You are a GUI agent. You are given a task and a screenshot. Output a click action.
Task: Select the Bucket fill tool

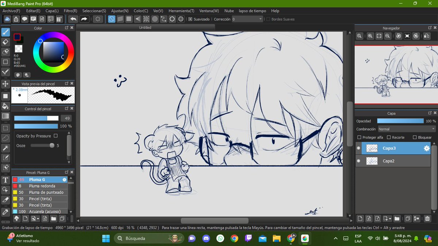tap(5, 106)
